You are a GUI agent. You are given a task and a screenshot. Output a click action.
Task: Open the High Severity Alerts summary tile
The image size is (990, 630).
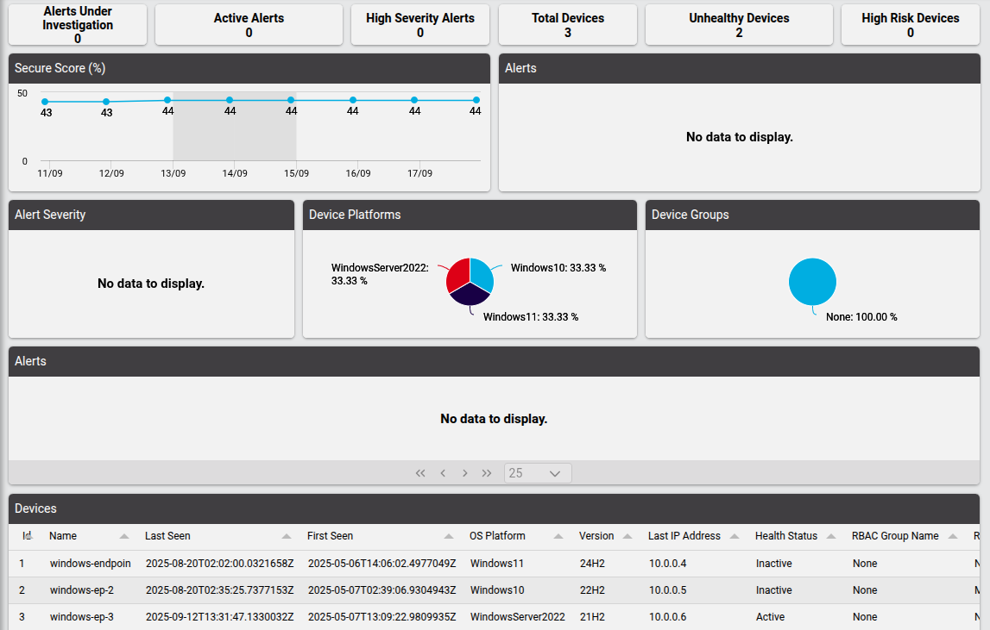tap(419, 24)
